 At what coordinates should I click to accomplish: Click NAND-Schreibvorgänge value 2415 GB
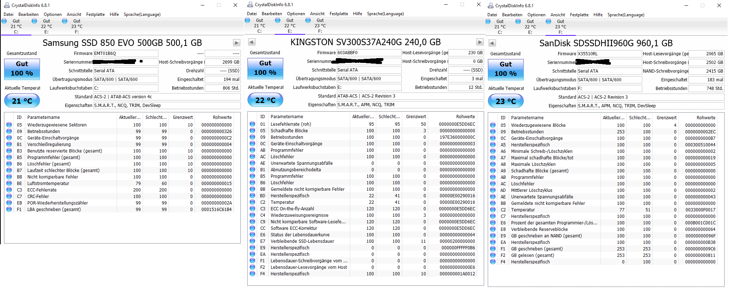coord(707,71)
